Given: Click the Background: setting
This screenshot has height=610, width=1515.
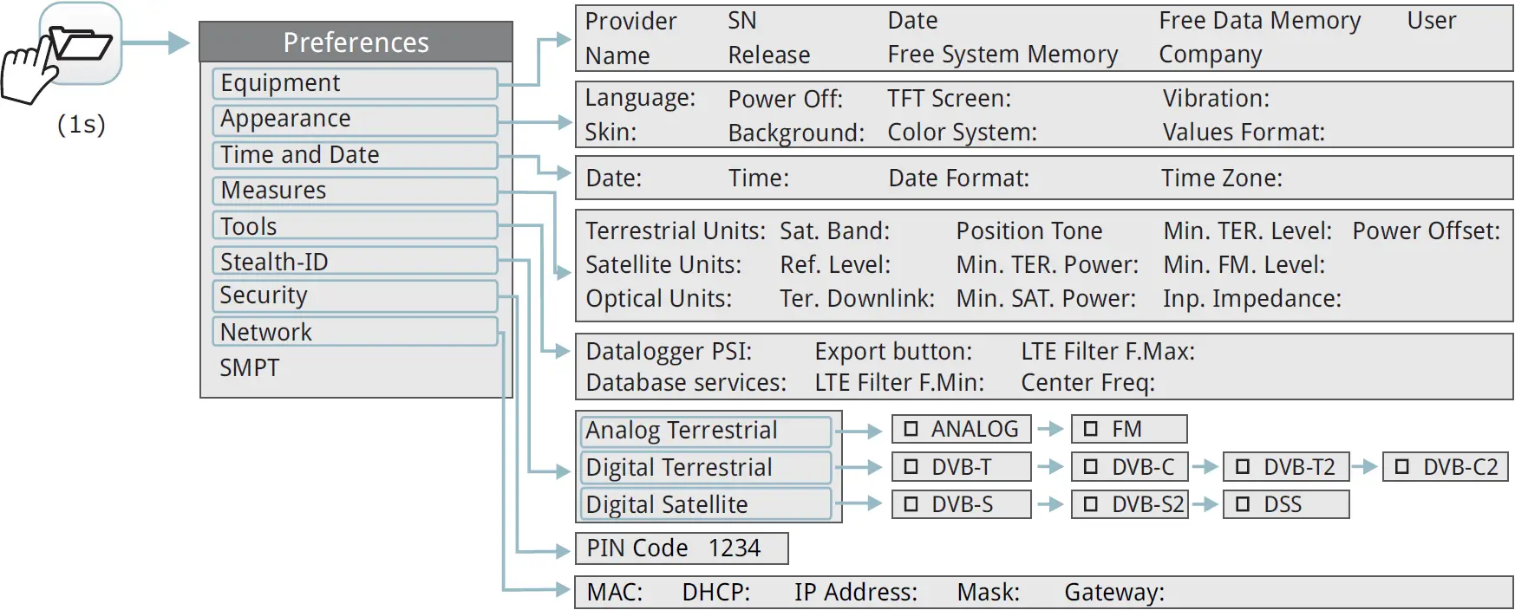Looking at the screenshot, I should (796, 133).
